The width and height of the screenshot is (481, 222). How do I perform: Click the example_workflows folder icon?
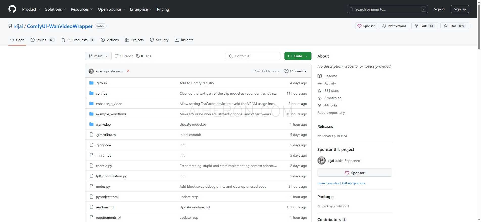click(91, 114)
